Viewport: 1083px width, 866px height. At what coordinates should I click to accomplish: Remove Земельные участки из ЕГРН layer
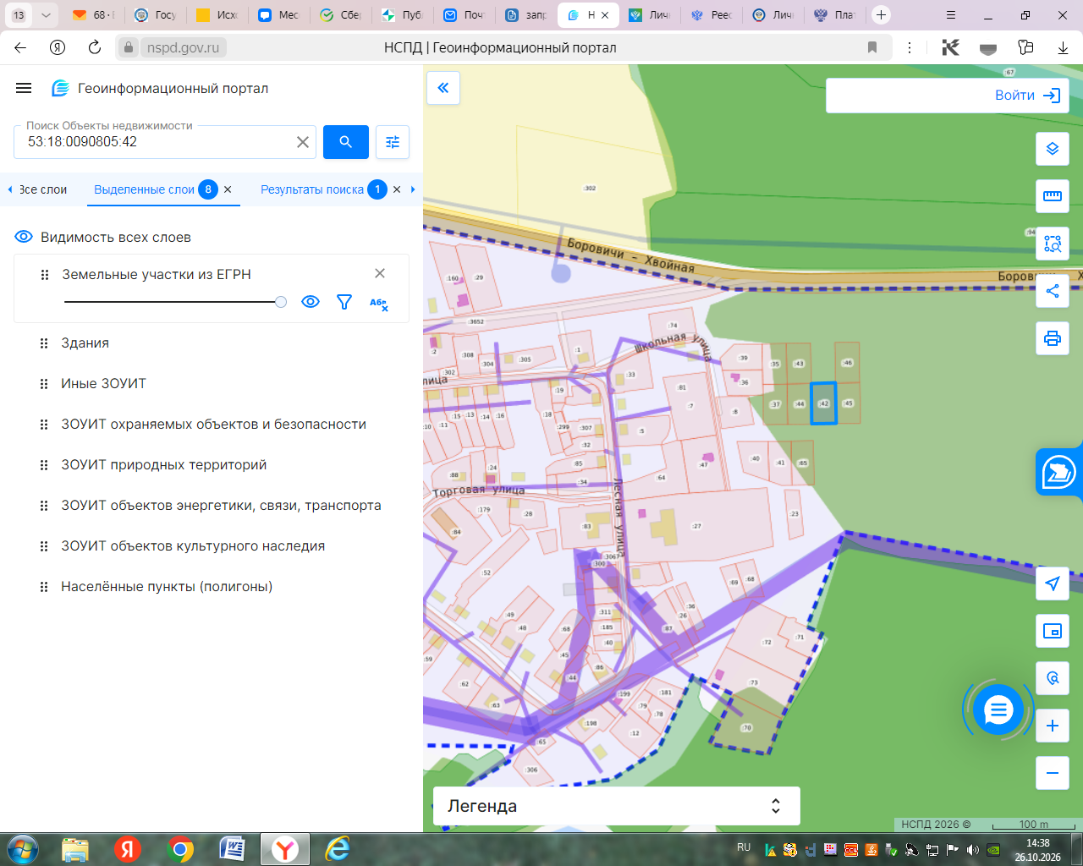click(380, 273)
